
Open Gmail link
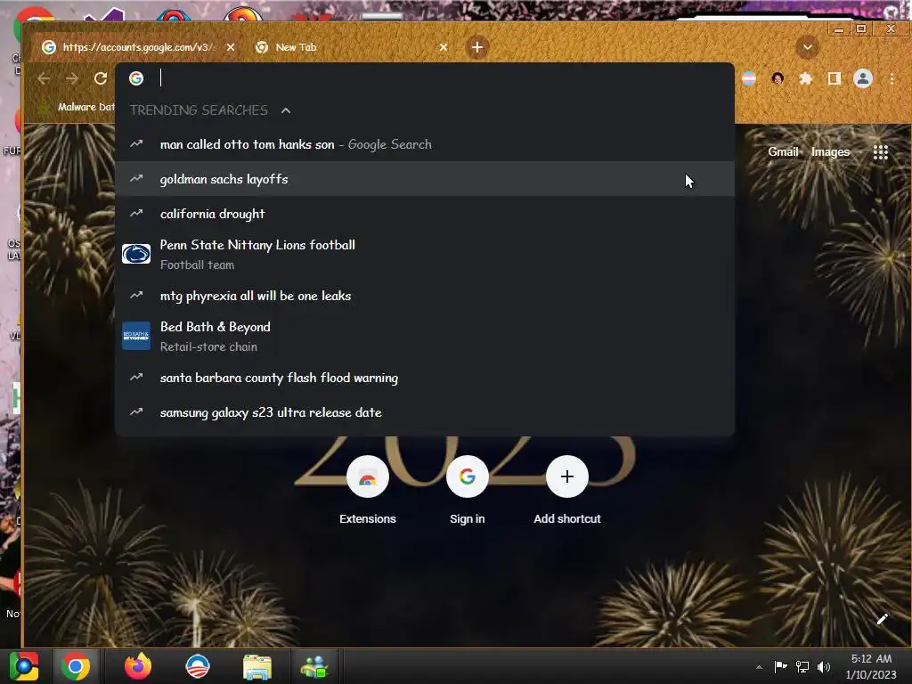(x=783, y=151)
